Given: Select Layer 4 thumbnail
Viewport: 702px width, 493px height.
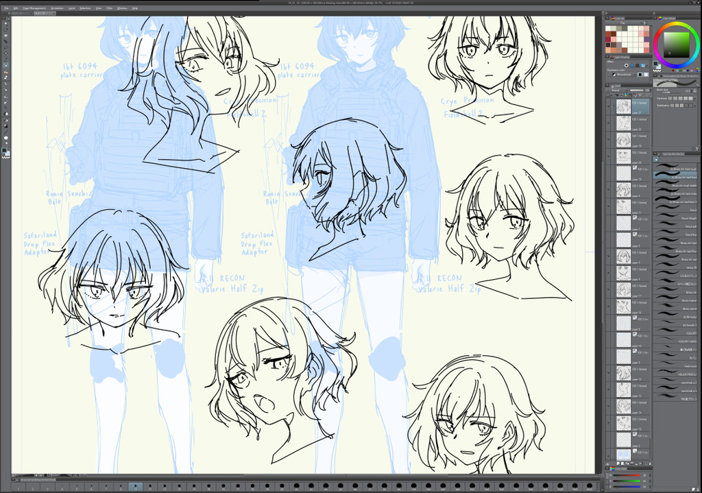Looking at the screenshot, I should point(624,273).
